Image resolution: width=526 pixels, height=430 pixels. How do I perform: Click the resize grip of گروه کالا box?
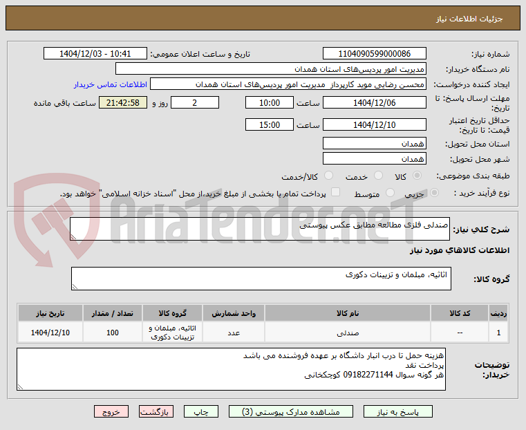(75, 287)
